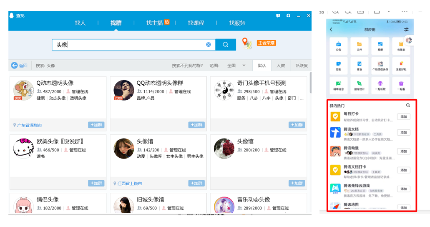Viewport: 430px width, 227px height.
Task: Open the QQ动态透明头像群 avatar
Action: pos(124,90)
